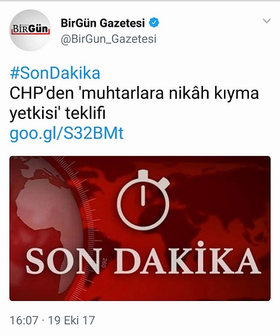Expand the tweet options chevron
This screenshot has width=280, height=336.
pyautogui.click(x=267, y=21)
